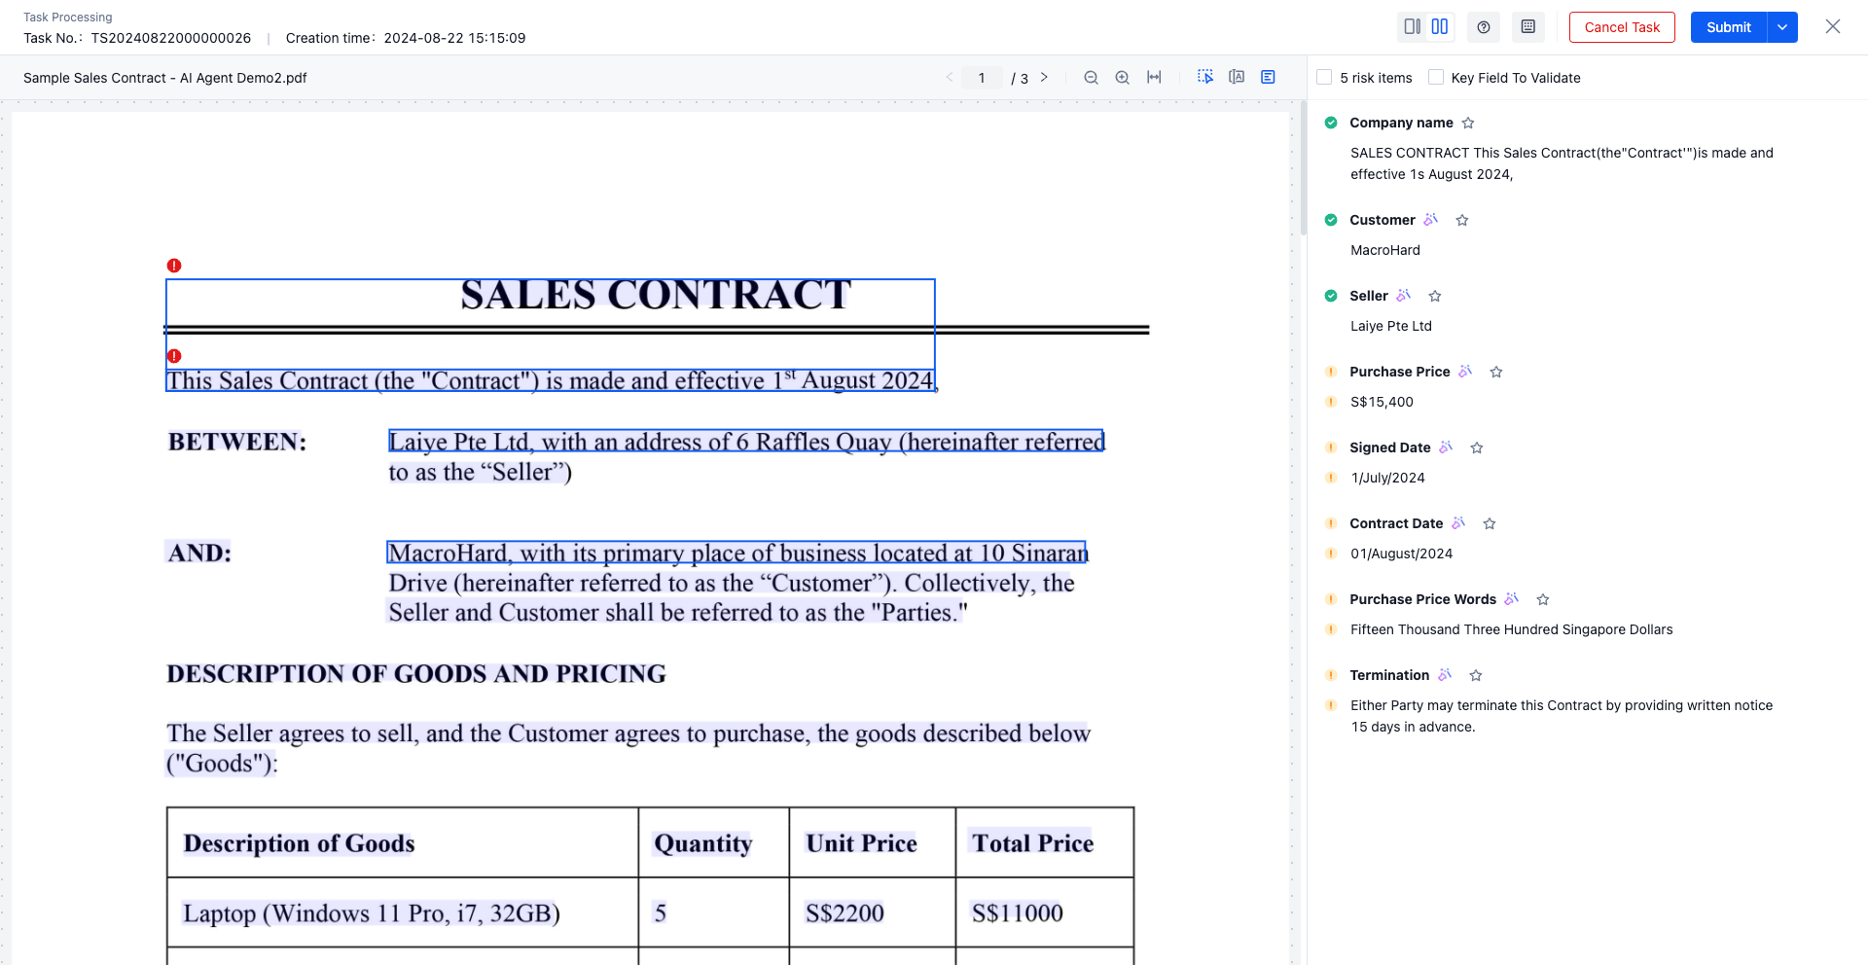Select the 1/July/2024 signed date value
Viewport: 1868px width, 965px height.
(x=1387, y=478)
